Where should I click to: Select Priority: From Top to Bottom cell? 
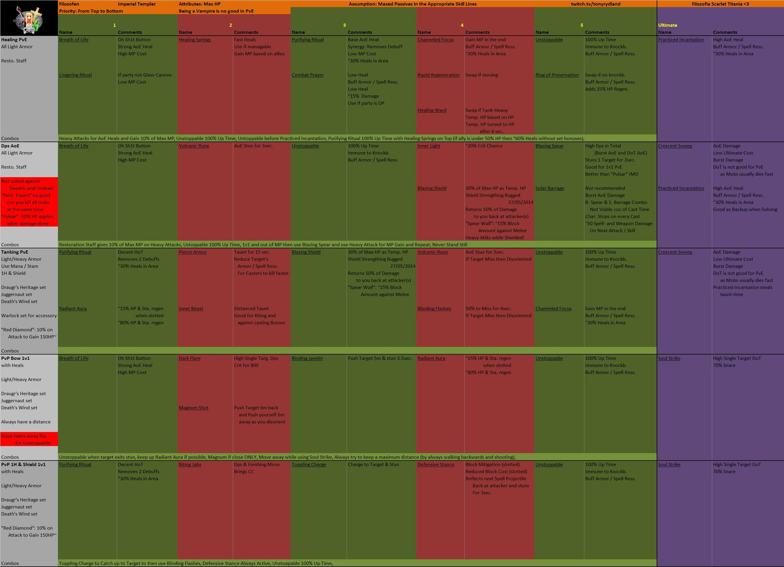tap(91, 11)
